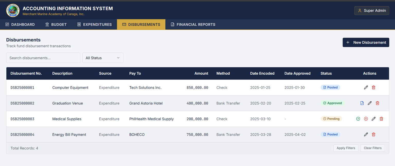Select disbursement number DSB25000001

click(22, 88)
